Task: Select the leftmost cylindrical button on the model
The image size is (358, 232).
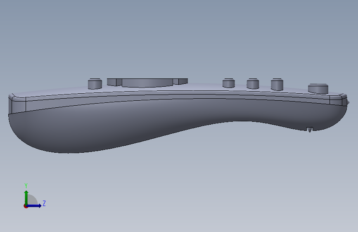Action: coord(95,83)
